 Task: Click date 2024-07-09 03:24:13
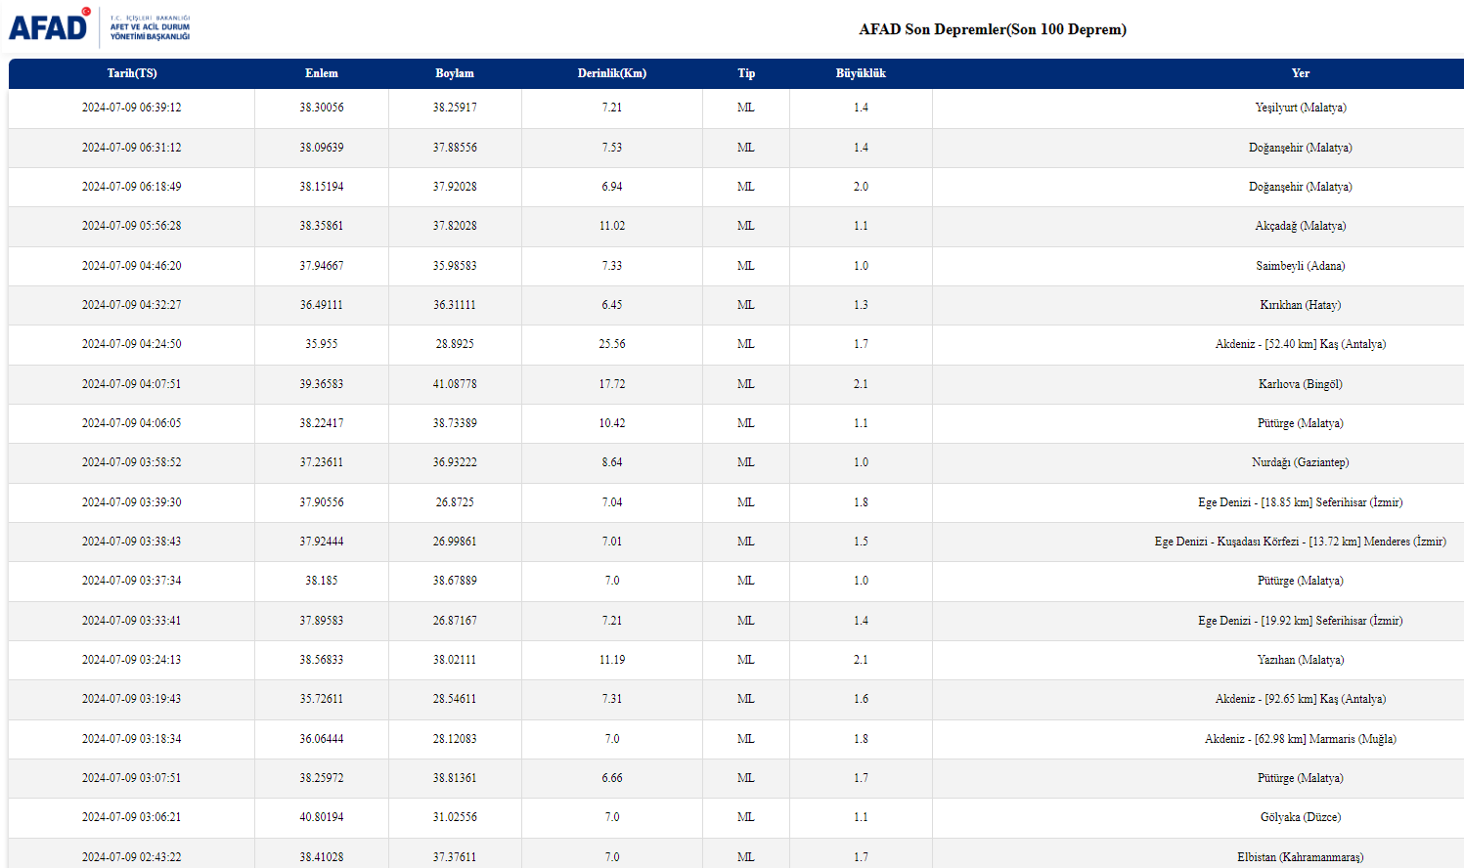point(132,660)
